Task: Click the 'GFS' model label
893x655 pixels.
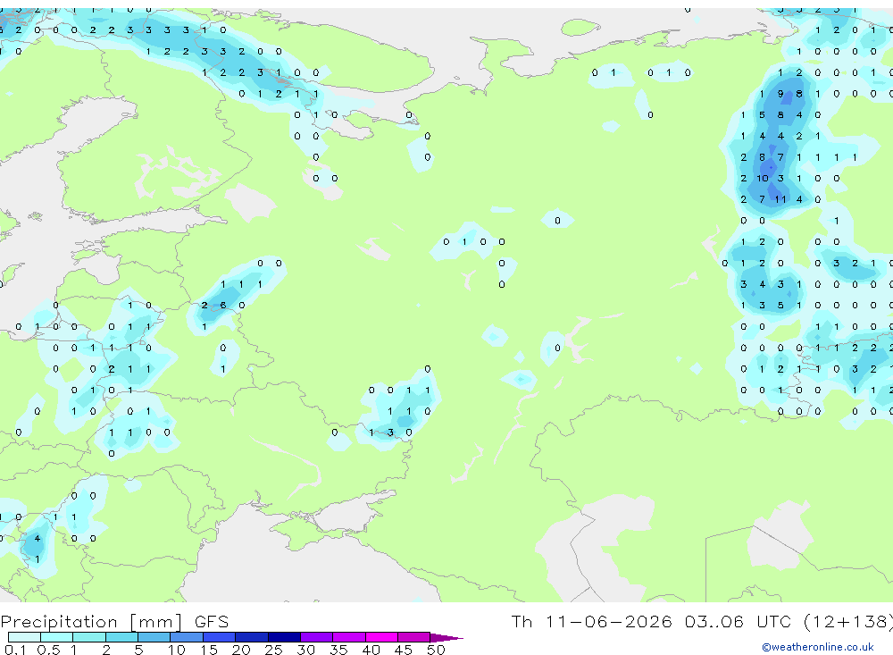Action: (212, 622)
